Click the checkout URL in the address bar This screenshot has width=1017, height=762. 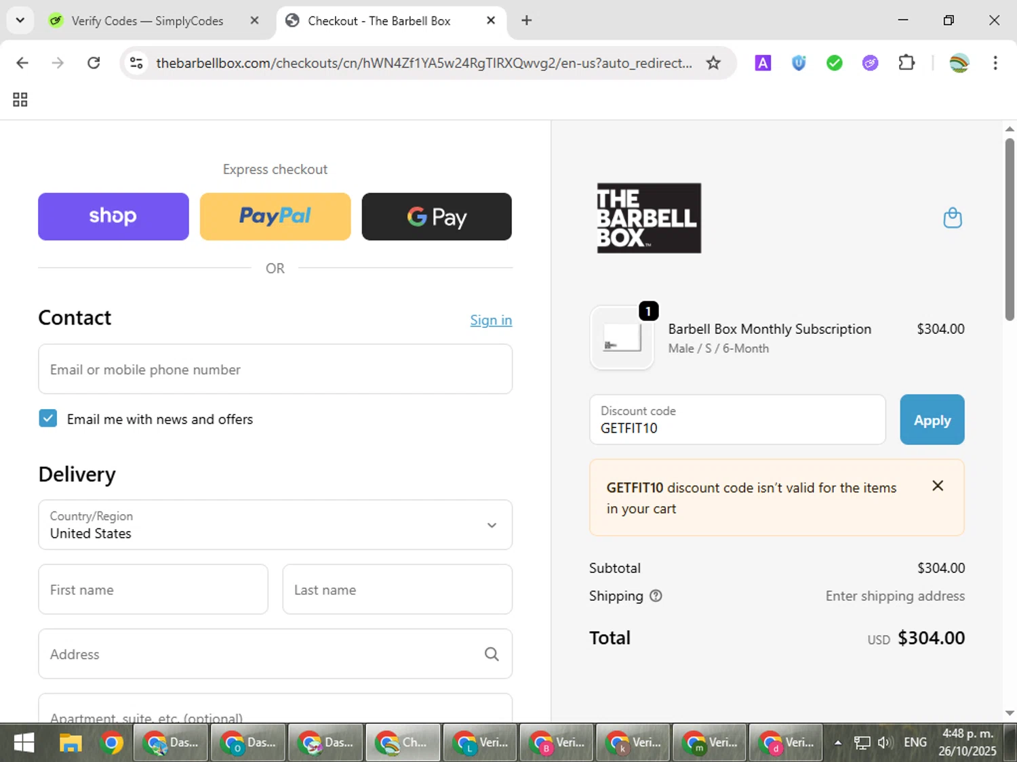[x=424, y=63]
